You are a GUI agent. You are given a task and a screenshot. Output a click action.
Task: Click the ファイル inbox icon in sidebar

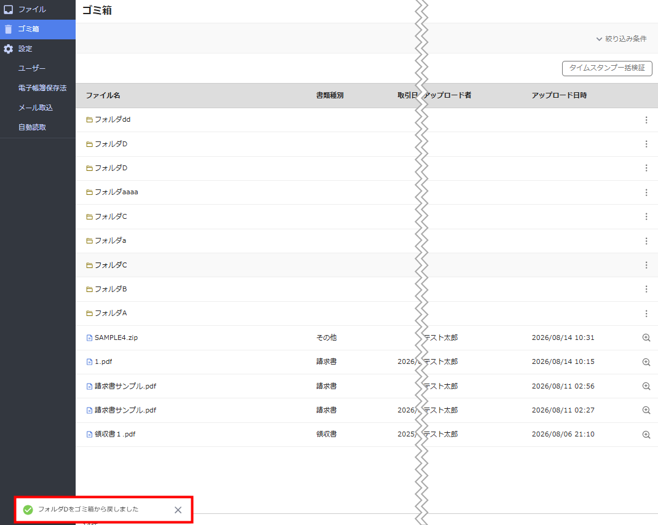click(9, 9)
